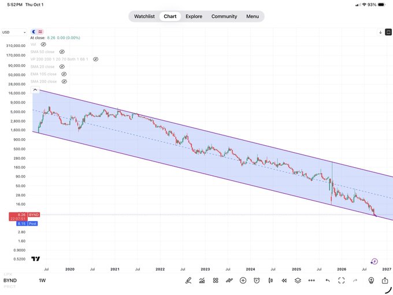
Task: Share the chart with share icon
Action: [385, 280]
